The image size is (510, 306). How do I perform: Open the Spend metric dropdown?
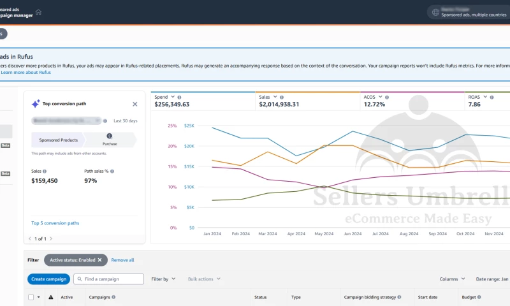click(173, 98)
